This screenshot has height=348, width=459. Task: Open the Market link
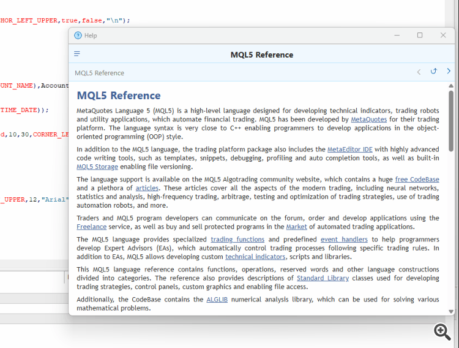pyautogui.click(x=297, y=227)
